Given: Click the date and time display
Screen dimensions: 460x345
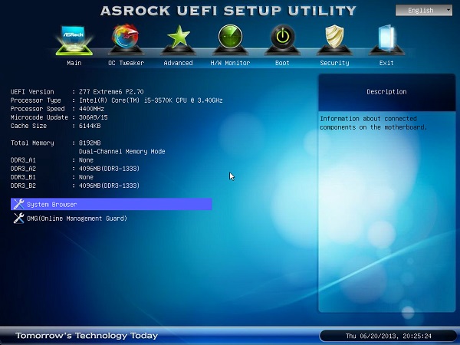Looking at the screenshot, I should tap(389, 336).
